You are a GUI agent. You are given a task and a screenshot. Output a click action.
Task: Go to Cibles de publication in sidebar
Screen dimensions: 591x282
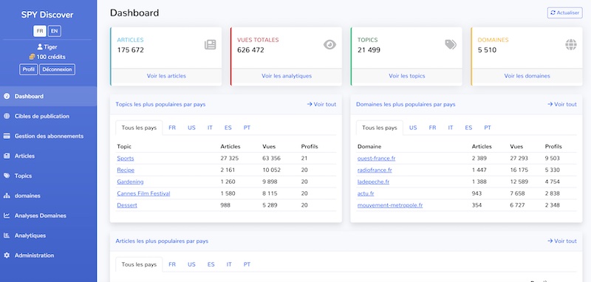(x=48, y=117)
